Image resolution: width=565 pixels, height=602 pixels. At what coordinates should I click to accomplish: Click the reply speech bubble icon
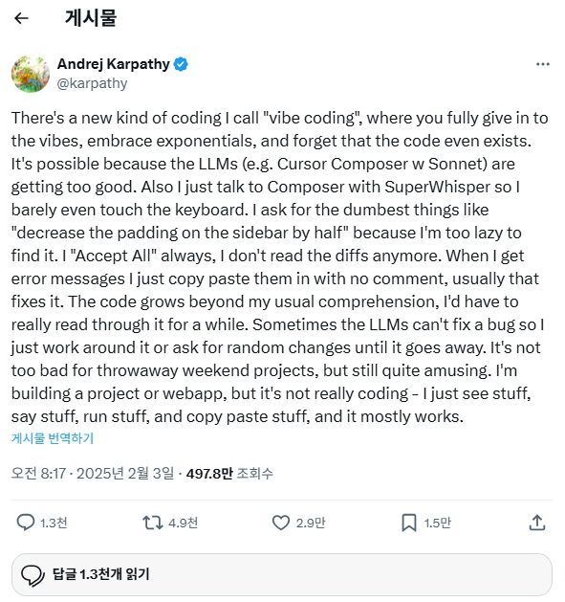(26, 523)
